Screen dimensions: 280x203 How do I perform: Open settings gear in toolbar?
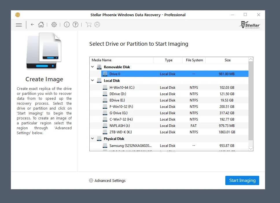pyautogui.click(x=54, y=25)
